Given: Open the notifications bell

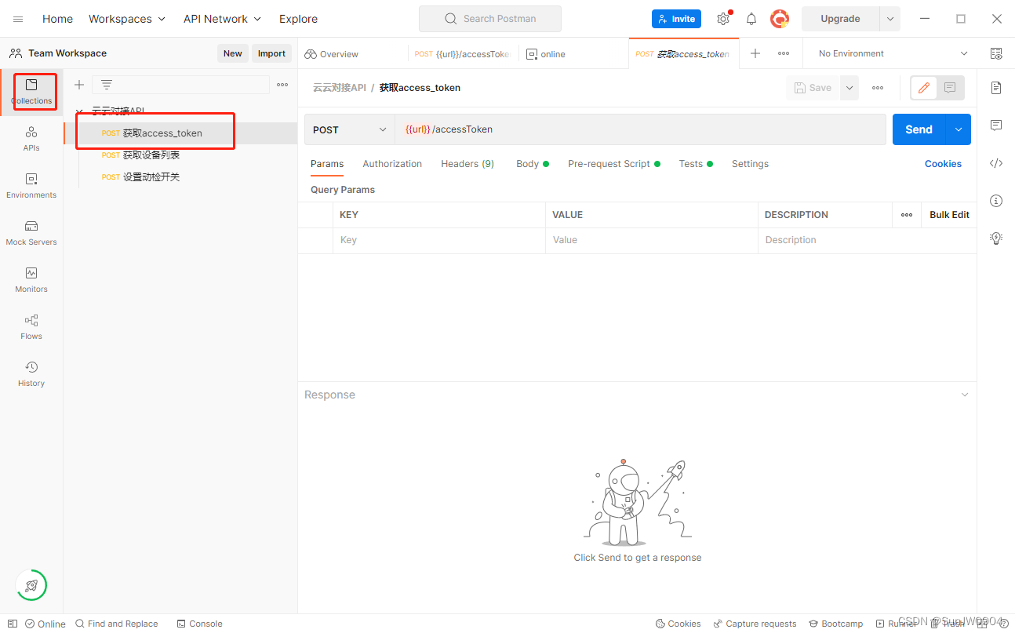Looking at the screenshot, I should click(x=751, y=19).
